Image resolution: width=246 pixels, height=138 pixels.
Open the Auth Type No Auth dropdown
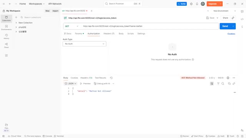85,44
